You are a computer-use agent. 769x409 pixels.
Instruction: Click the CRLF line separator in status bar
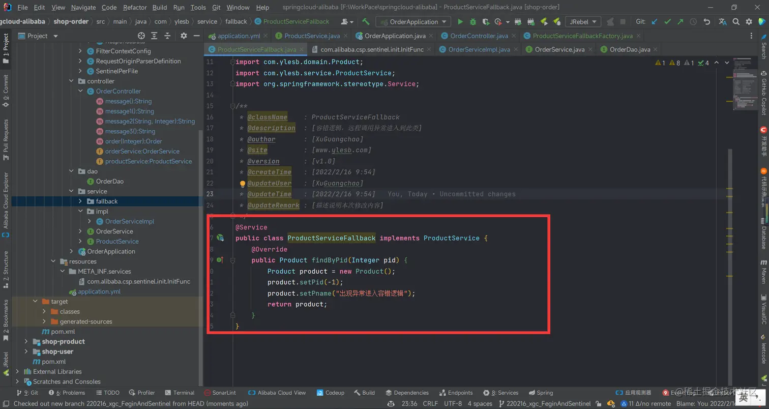[x=430, y=403]
